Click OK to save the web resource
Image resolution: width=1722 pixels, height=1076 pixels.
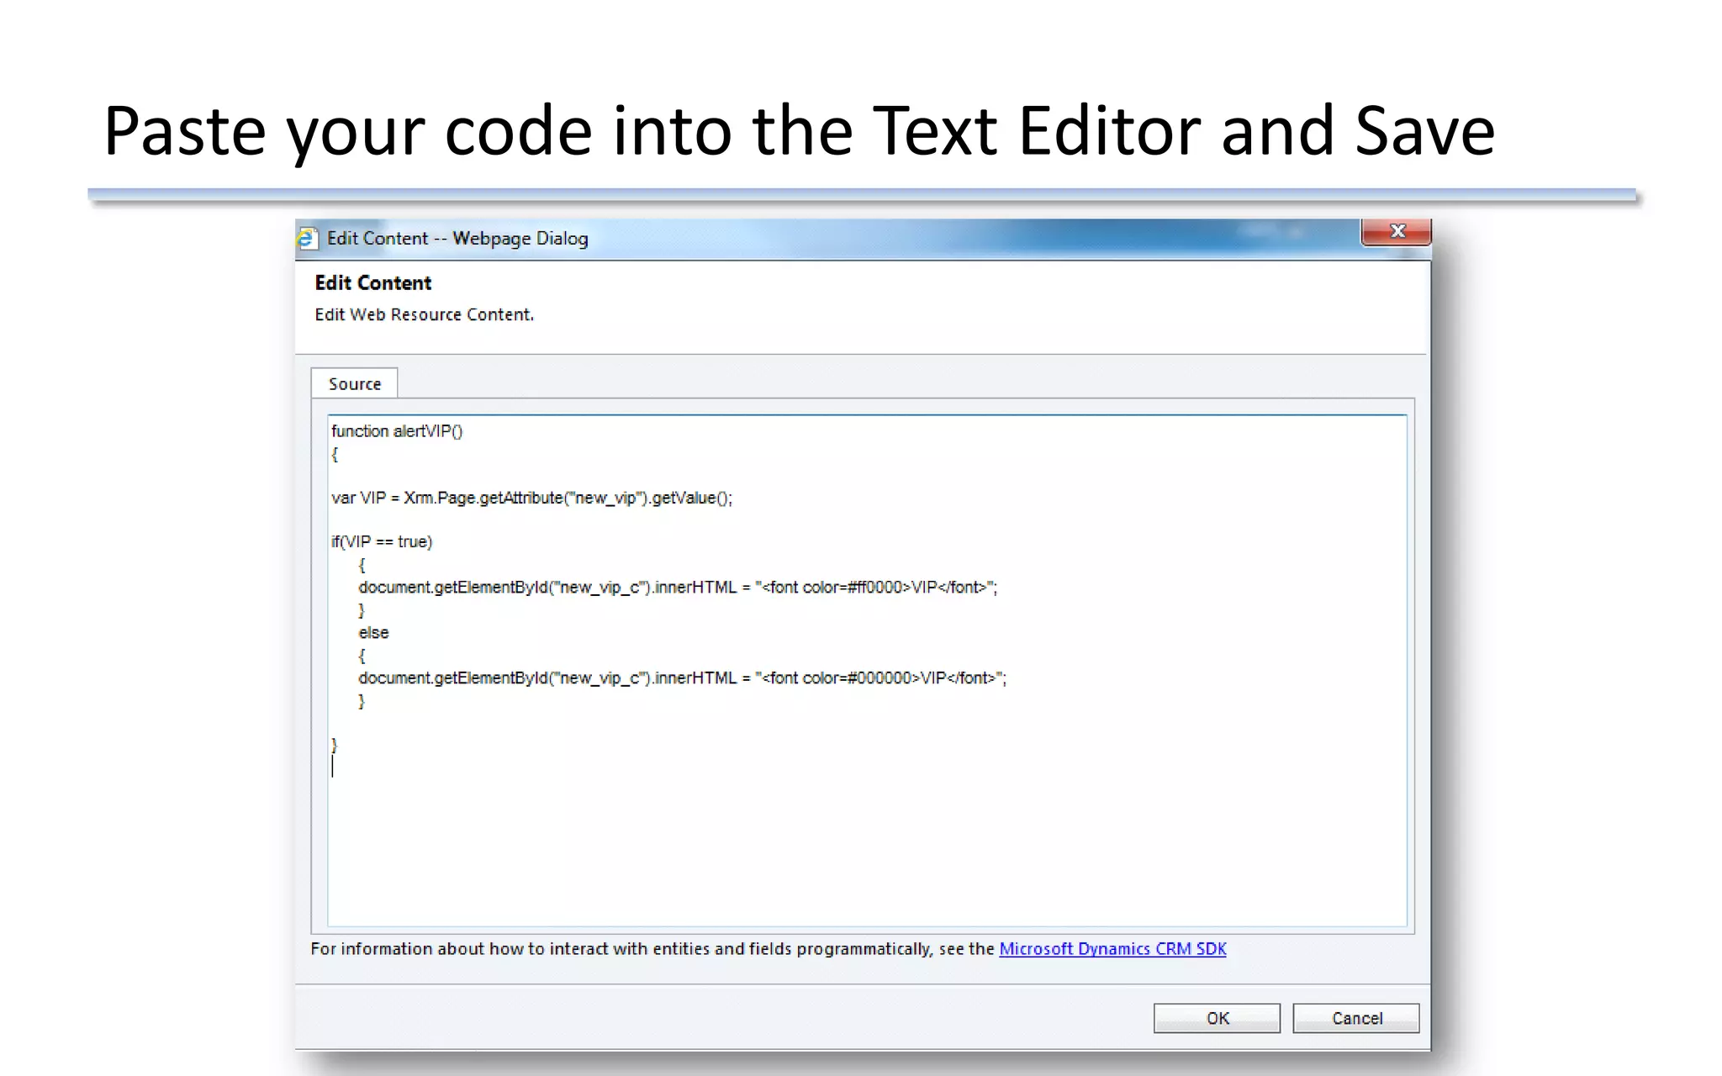(1217, 1018)
